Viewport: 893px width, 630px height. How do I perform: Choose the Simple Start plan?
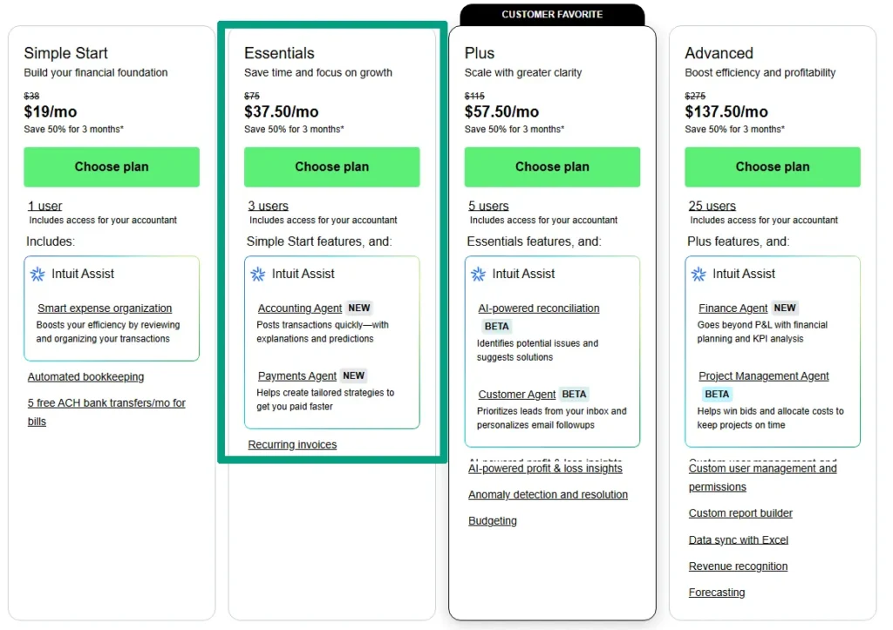[x=111, y=166]
